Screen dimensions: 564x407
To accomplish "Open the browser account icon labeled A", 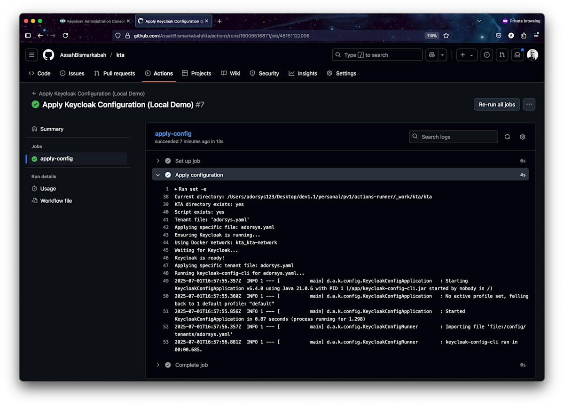I will coord(511,36).
